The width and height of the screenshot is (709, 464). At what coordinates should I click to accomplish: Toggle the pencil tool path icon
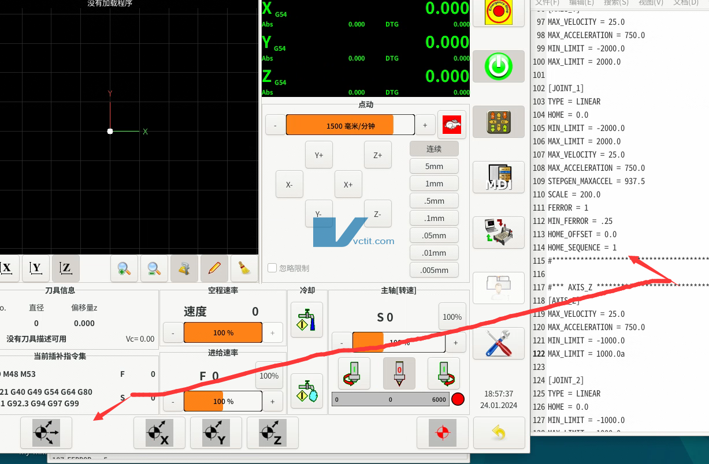(x=214, y=268)
